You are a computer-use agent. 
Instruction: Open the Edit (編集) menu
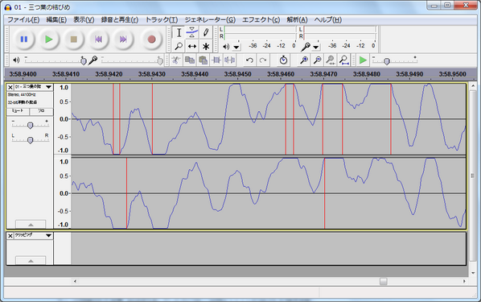click(x=56, y=20)
